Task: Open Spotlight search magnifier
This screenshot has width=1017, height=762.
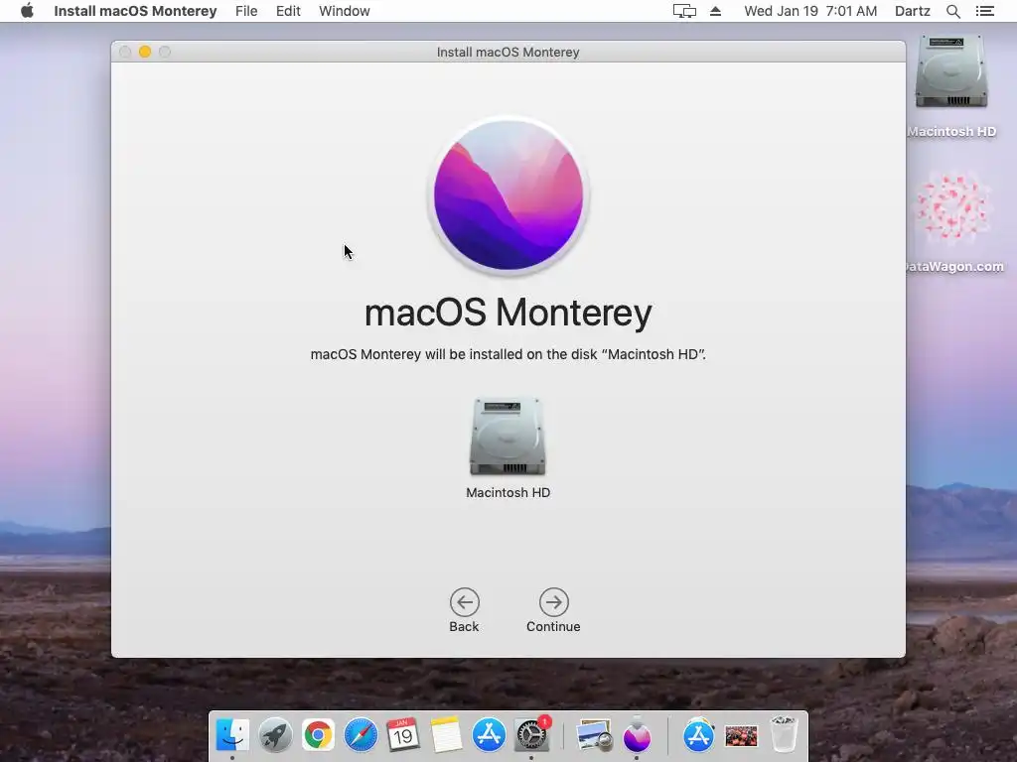Action: click(x=952, y=11)
